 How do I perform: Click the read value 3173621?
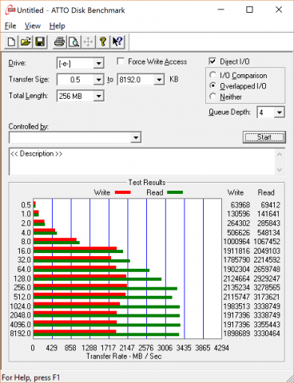pos(267,297)
